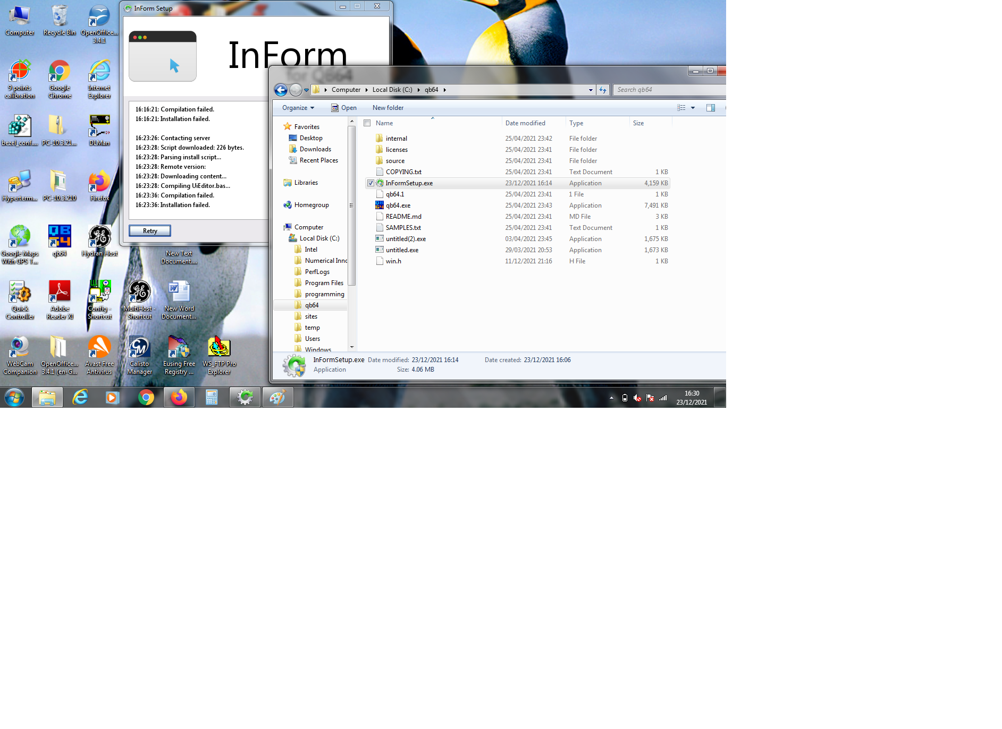Sort files by Date modified header
Image resolution: width=1002 pixels, height=729 pixels.
[x=534, y=123]
